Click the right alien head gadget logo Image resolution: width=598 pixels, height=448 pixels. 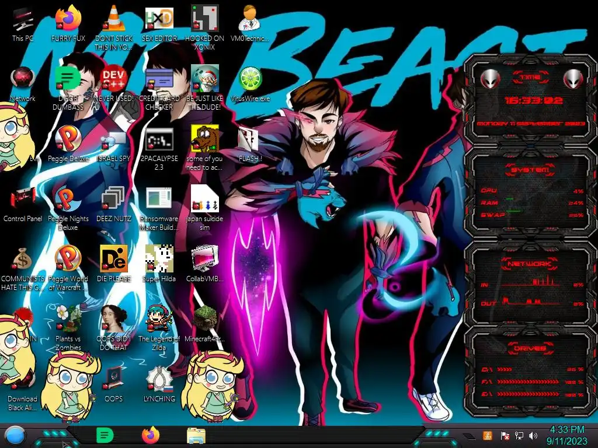click(x=573, y=79)
